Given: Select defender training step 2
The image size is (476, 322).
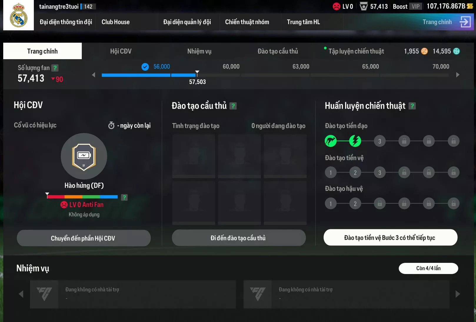Looking at the screenshot, I should 355,204.
